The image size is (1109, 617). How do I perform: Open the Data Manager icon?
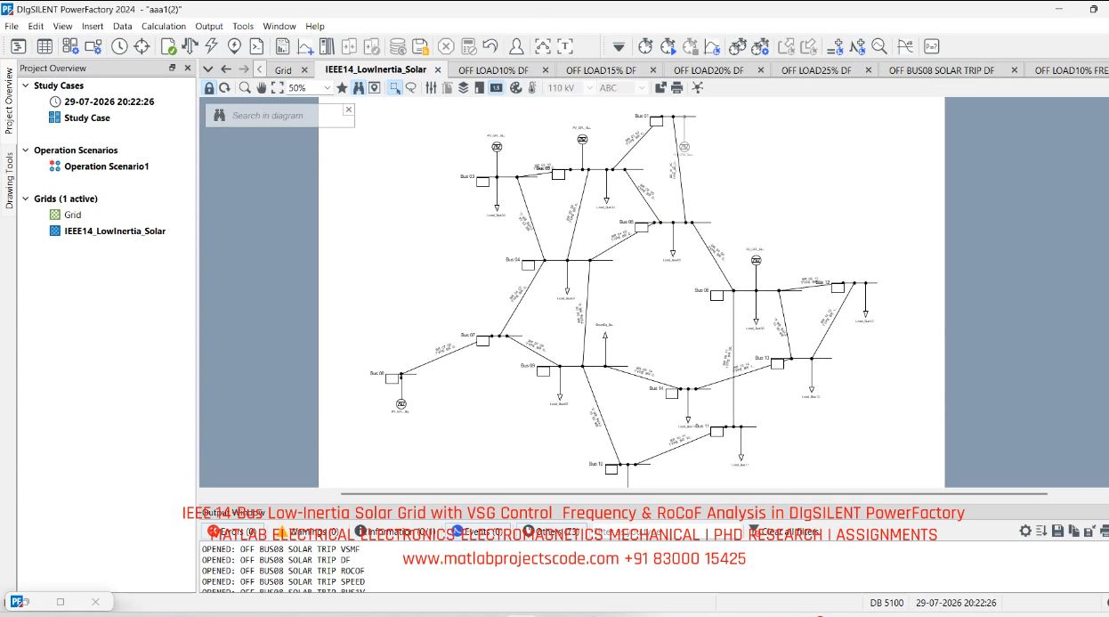click(x=18, y=46)
